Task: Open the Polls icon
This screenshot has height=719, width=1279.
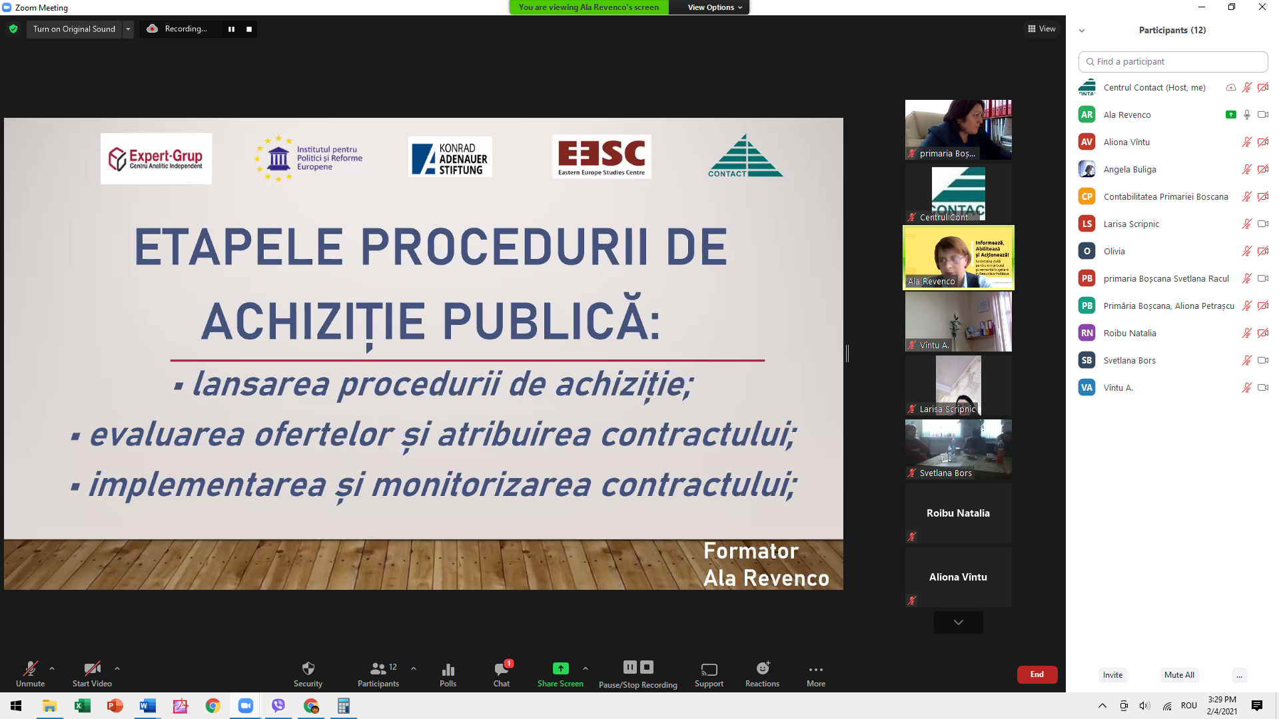Action: [x=448, y=669]
